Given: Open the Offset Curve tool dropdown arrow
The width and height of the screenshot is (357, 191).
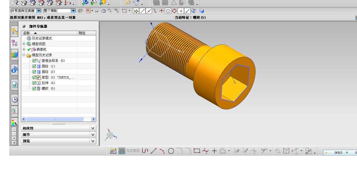Looking at the screenshot, I should [x=229, y=151].
